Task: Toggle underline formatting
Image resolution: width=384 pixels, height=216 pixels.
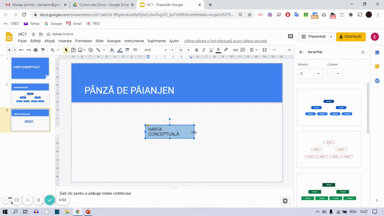Action: [211, 50]
